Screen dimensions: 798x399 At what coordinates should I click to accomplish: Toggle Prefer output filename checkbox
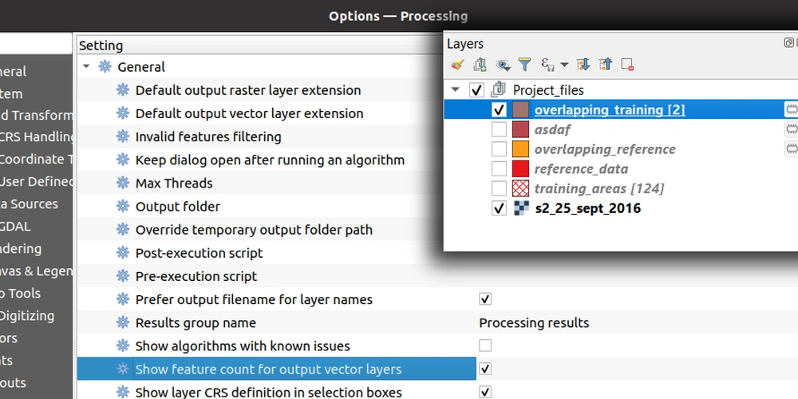(x=485, y=299)
